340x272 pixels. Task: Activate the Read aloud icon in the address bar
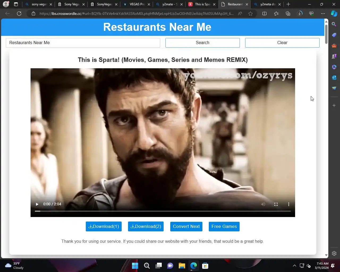coord(240,14)
